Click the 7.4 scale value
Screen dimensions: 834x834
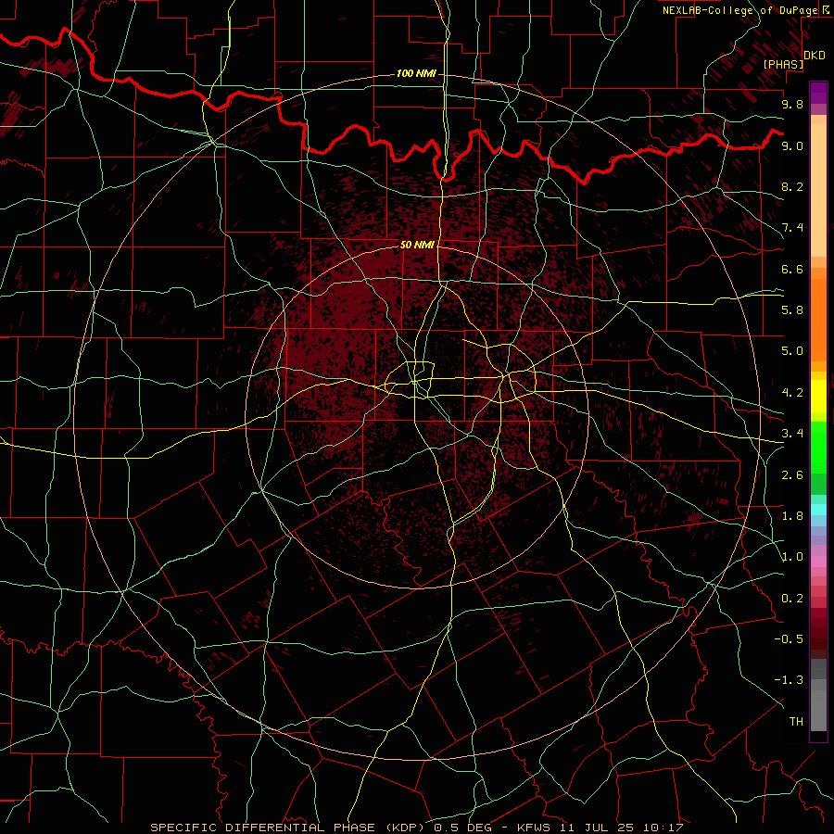pos(792,228)
